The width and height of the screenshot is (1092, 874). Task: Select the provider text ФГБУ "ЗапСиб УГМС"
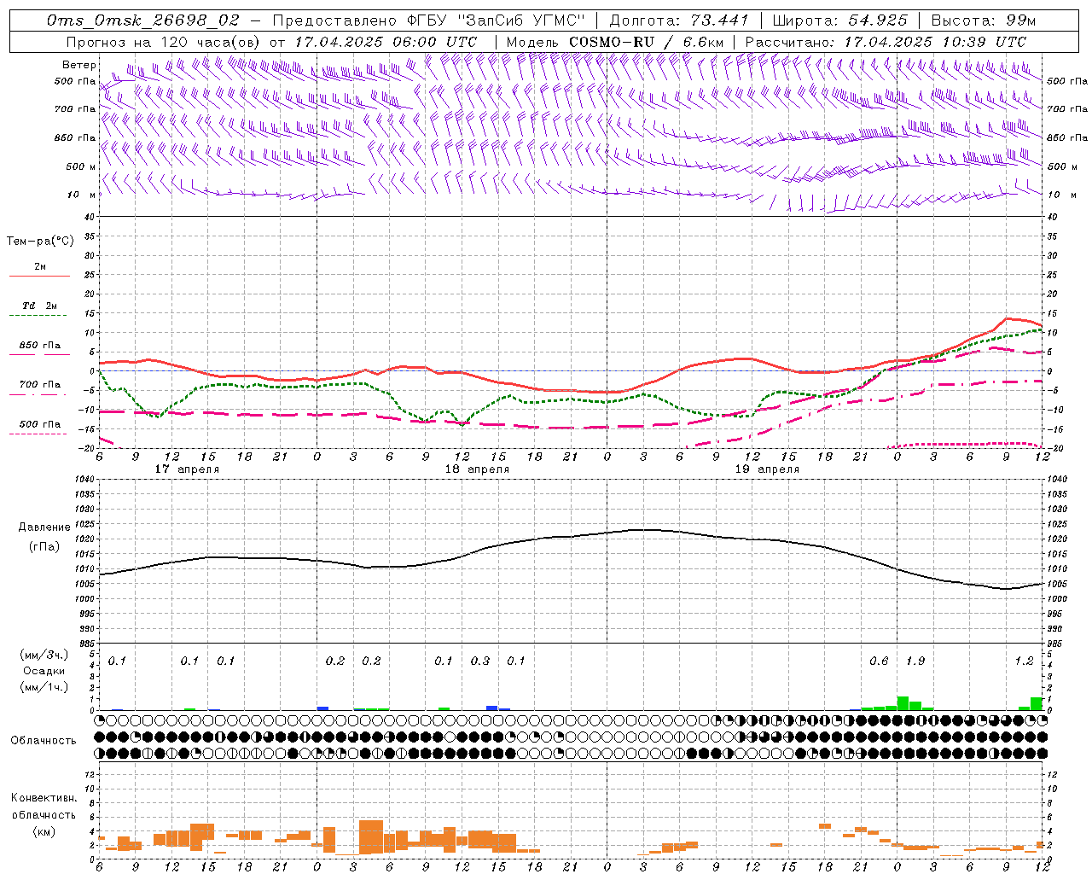pos(495,20)
